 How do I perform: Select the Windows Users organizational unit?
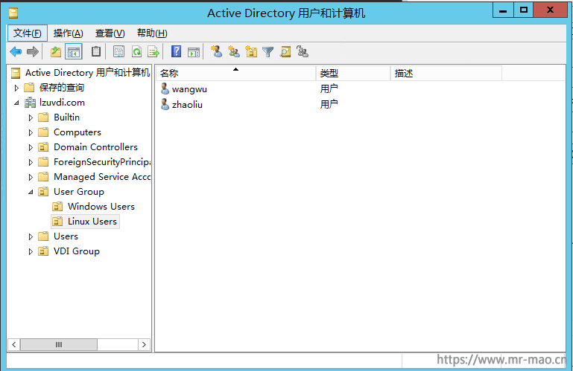[101, 207]
